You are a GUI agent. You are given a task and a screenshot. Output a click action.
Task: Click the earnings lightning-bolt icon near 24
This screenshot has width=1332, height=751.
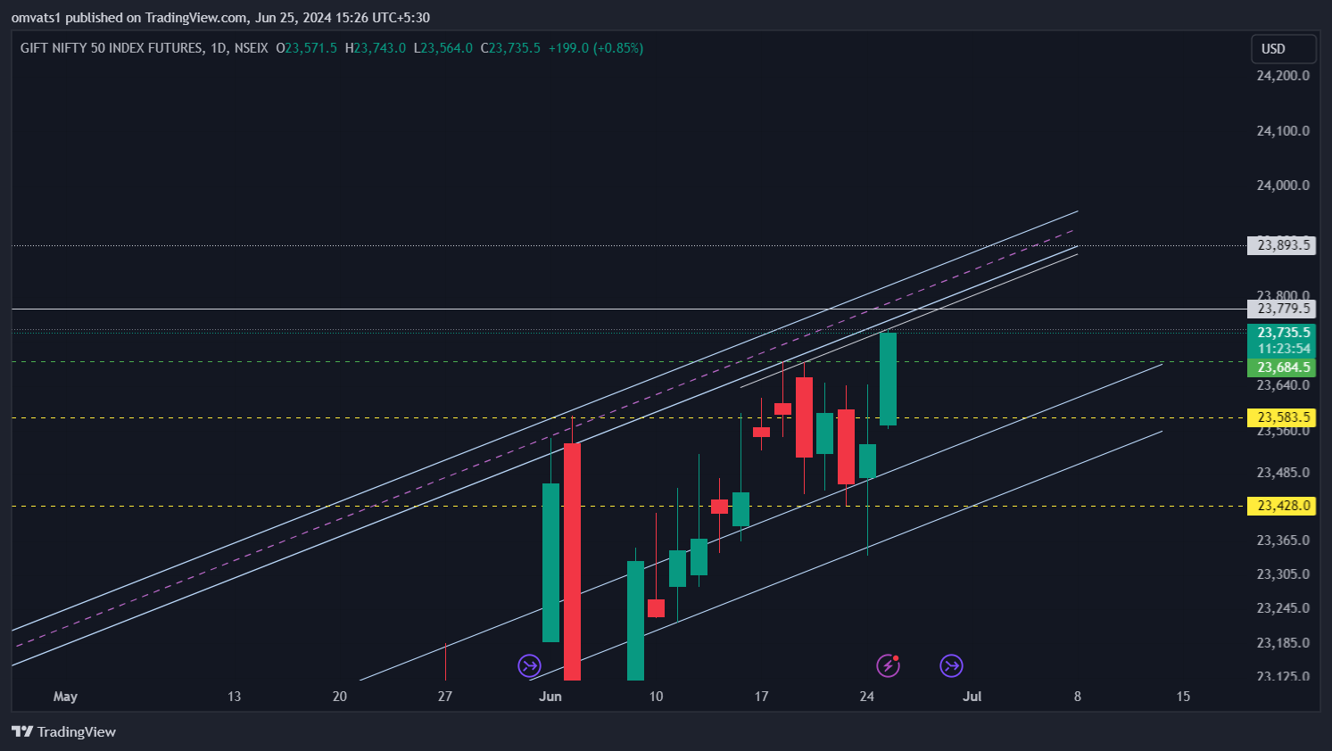888,665
